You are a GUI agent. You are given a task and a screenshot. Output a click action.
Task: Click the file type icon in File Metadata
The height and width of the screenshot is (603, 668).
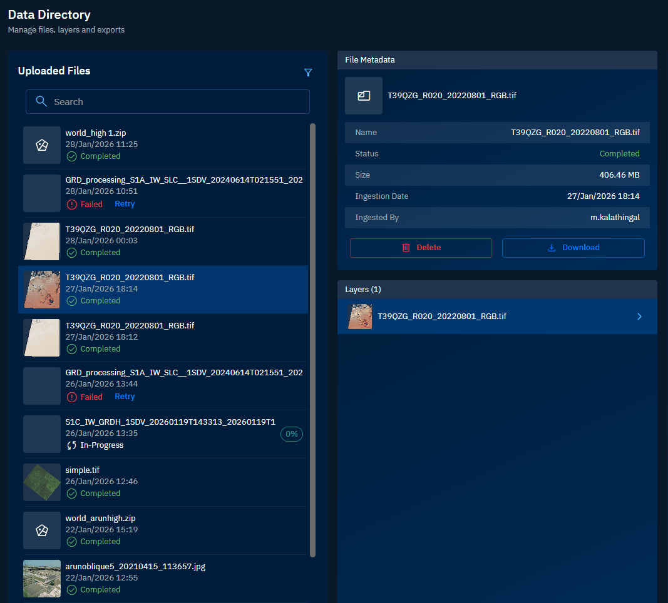click(364, 96)
